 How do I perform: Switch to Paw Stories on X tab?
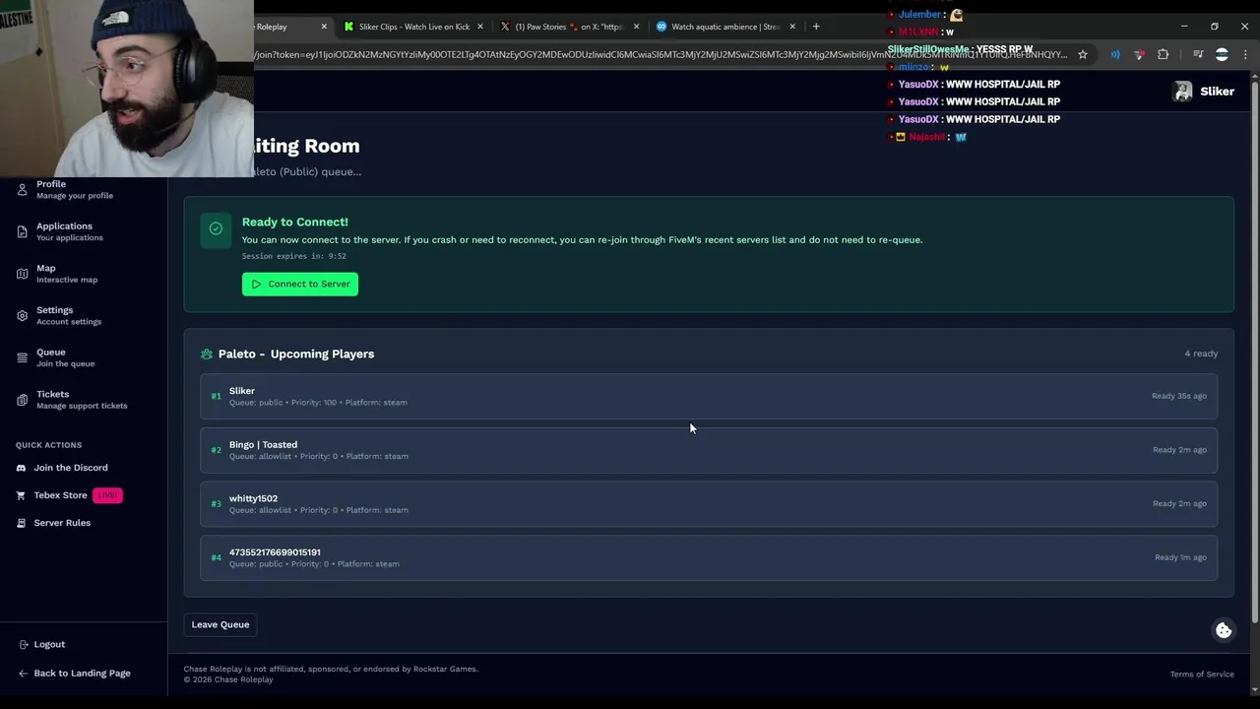569,27
